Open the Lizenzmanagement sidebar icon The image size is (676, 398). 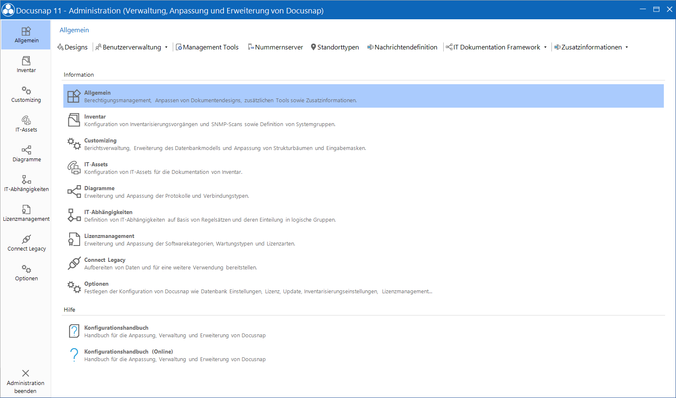click(26, 209)
